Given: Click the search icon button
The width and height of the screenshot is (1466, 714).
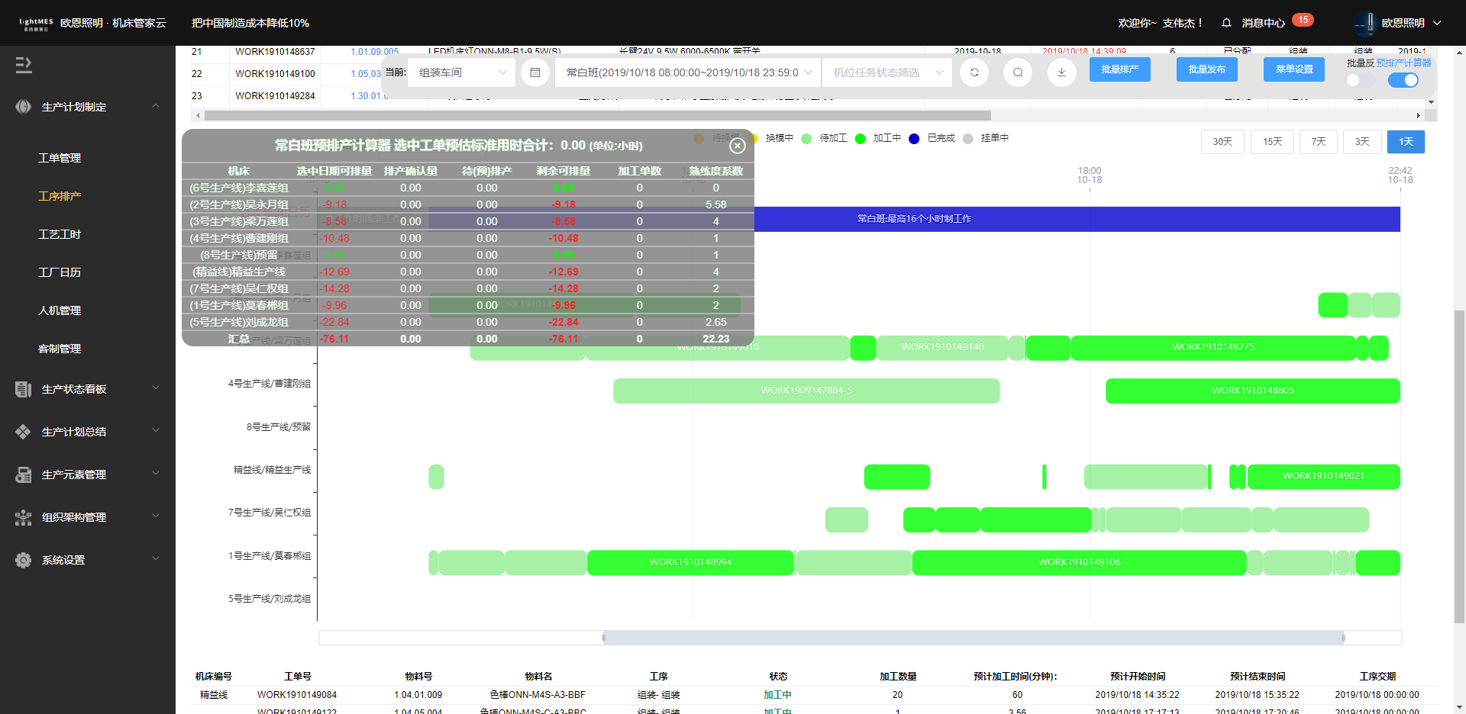Looking at the screenshot, I should click(1018, 72).
